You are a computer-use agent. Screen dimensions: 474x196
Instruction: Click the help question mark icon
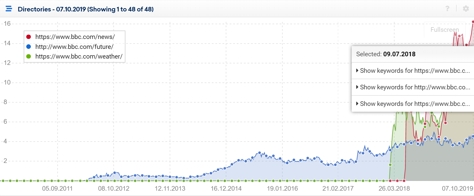tap(447, 9)
